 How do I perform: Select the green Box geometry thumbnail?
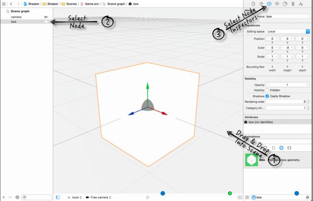[x=251, y=160]
